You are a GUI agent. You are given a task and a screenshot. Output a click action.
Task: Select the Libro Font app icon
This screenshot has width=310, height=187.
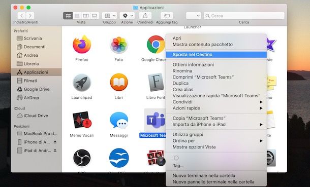pyautogui.click(x=156, y=82)
